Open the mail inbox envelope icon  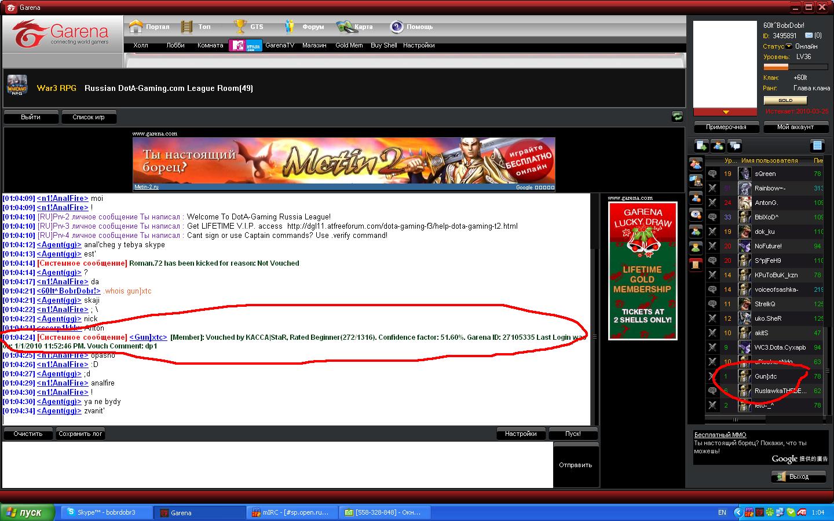(x=809, y=35)
